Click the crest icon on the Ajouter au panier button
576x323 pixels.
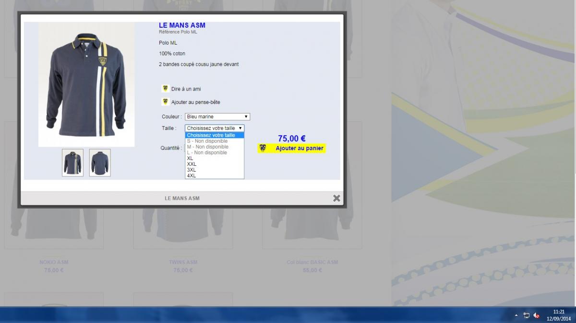click(x=263, y=148)
